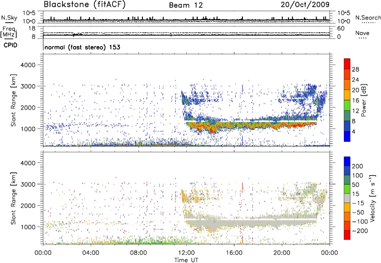The width and height of the screenshot is (381, 263).
Task: Click the 'Freq. [MHz]' axis label
Action: [x=9, y=32]
